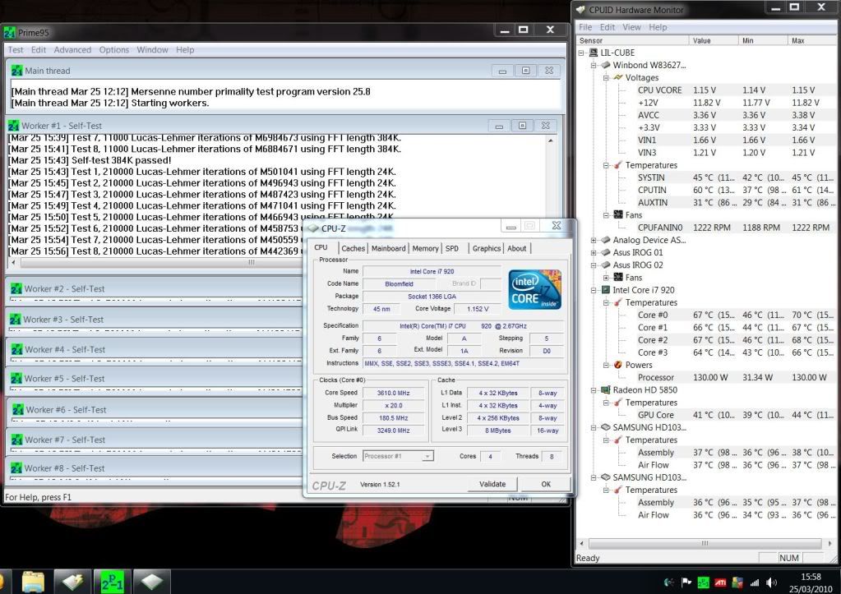This screenshot has height=594, width=841.
Task: Click the CPU-Z title bar icon
Action: 312,228
